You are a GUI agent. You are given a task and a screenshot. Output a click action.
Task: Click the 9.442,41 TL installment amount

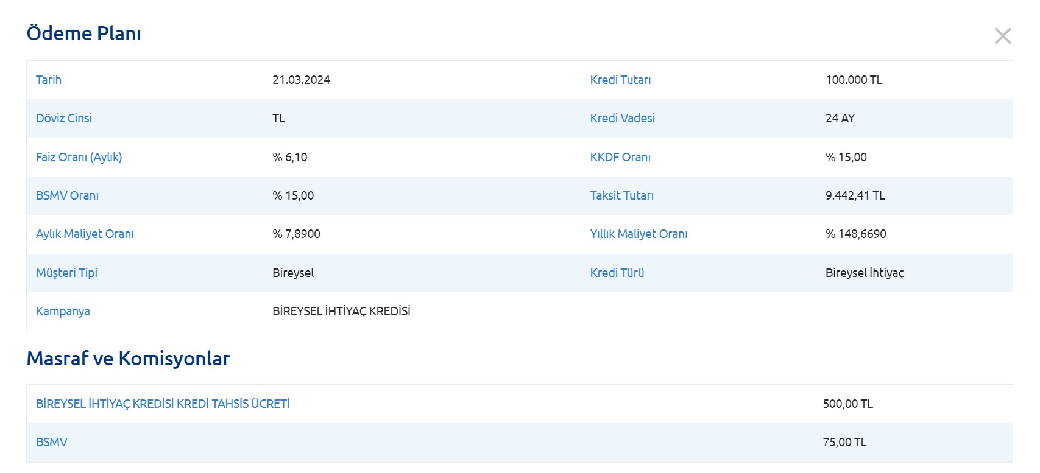855,195
